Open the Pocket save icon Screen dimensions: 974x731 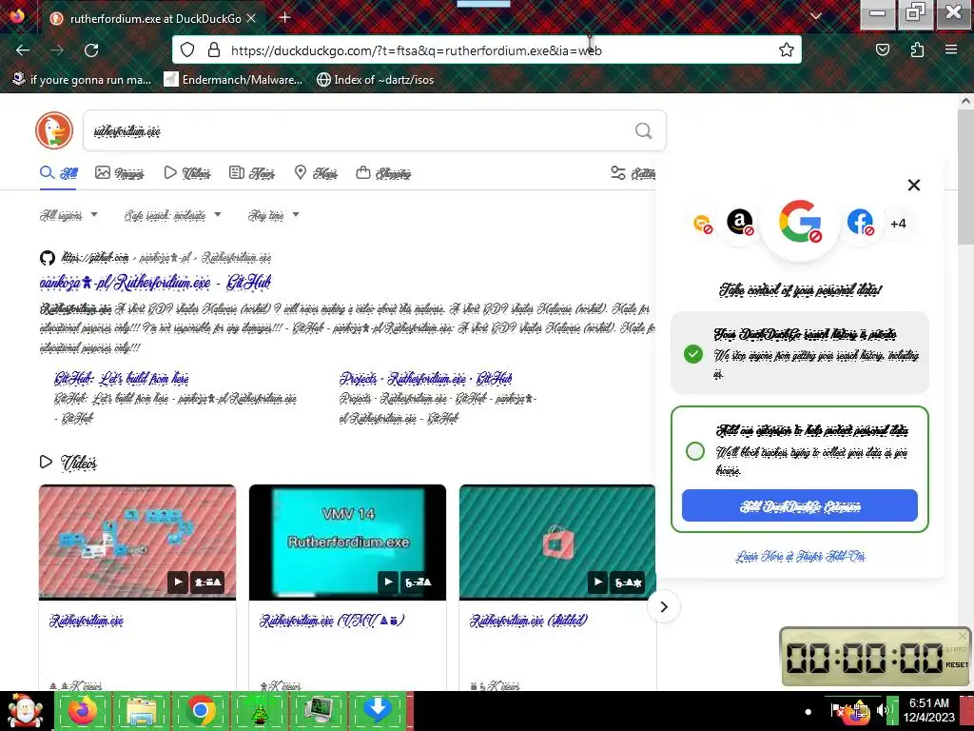pyautogui.click(x=883, y=50)
